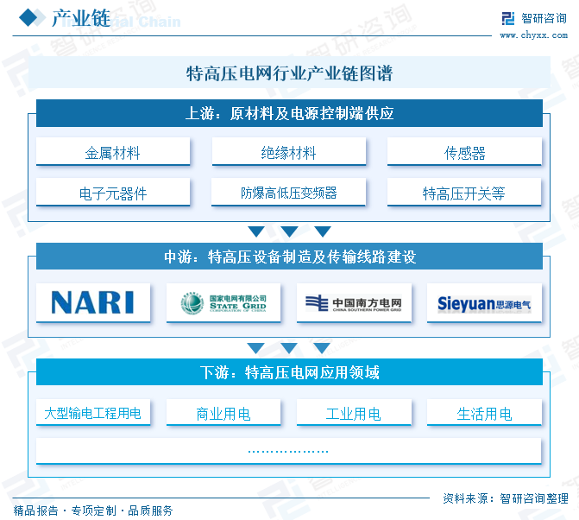Choose the 特高压开关等 box
The width and height of the screenshot is (579, 520).
pos(464,192)
